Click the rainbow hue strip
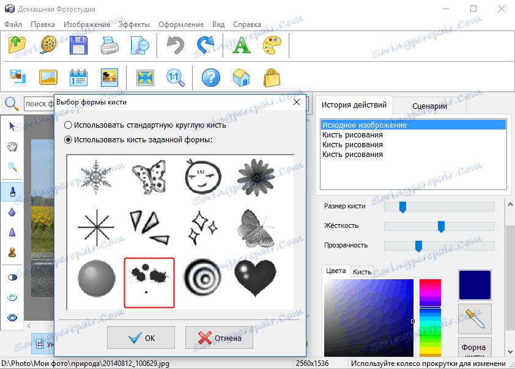 [430, 318]
